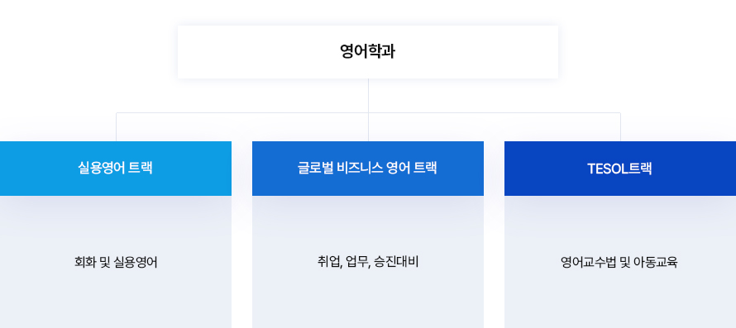Click the right corner of the branch connector line
736x328 pixels.
(x=620, y=113)
